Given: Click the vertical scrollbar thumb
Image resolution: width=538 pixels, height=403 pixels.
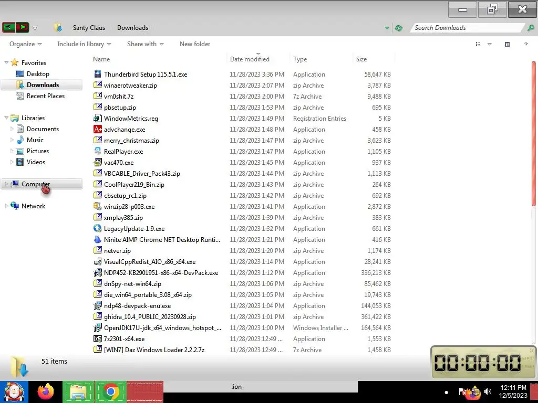Looking at the screenshot, I should click(534, 134).
